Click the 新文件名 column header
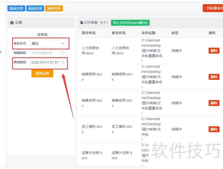The image size is (223, 169). pyautogui.click(x=118, y=33)
